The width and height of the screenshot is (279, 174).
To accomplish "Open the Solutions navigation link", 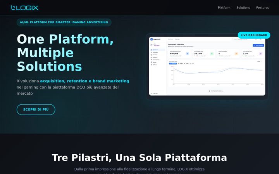I will [x=243, y=8].
